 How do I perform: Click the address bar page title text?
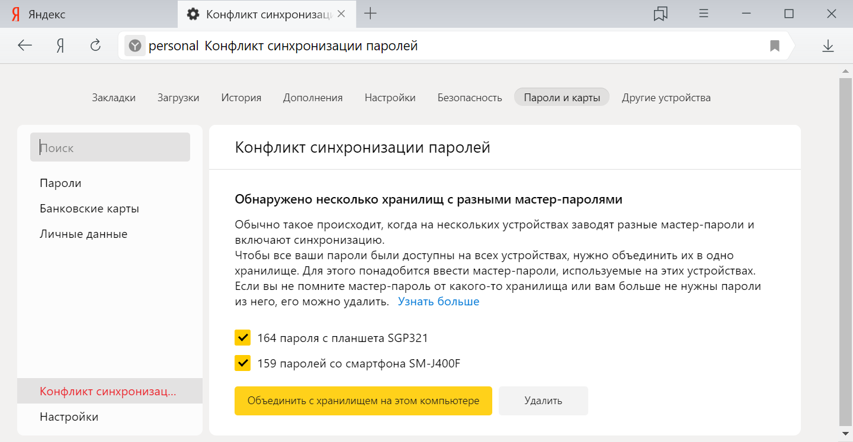point(311,46)
